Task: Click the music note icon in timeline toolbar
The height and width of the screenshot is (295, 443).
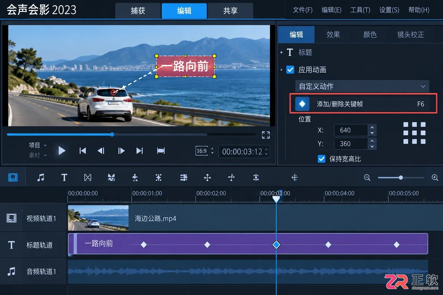Action: click(x=41, y=177)
